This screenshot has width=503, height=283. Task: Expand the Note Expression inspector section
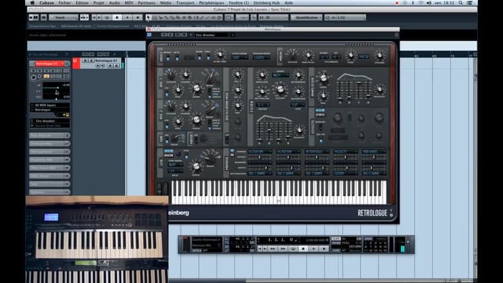[x=50, y=151]
